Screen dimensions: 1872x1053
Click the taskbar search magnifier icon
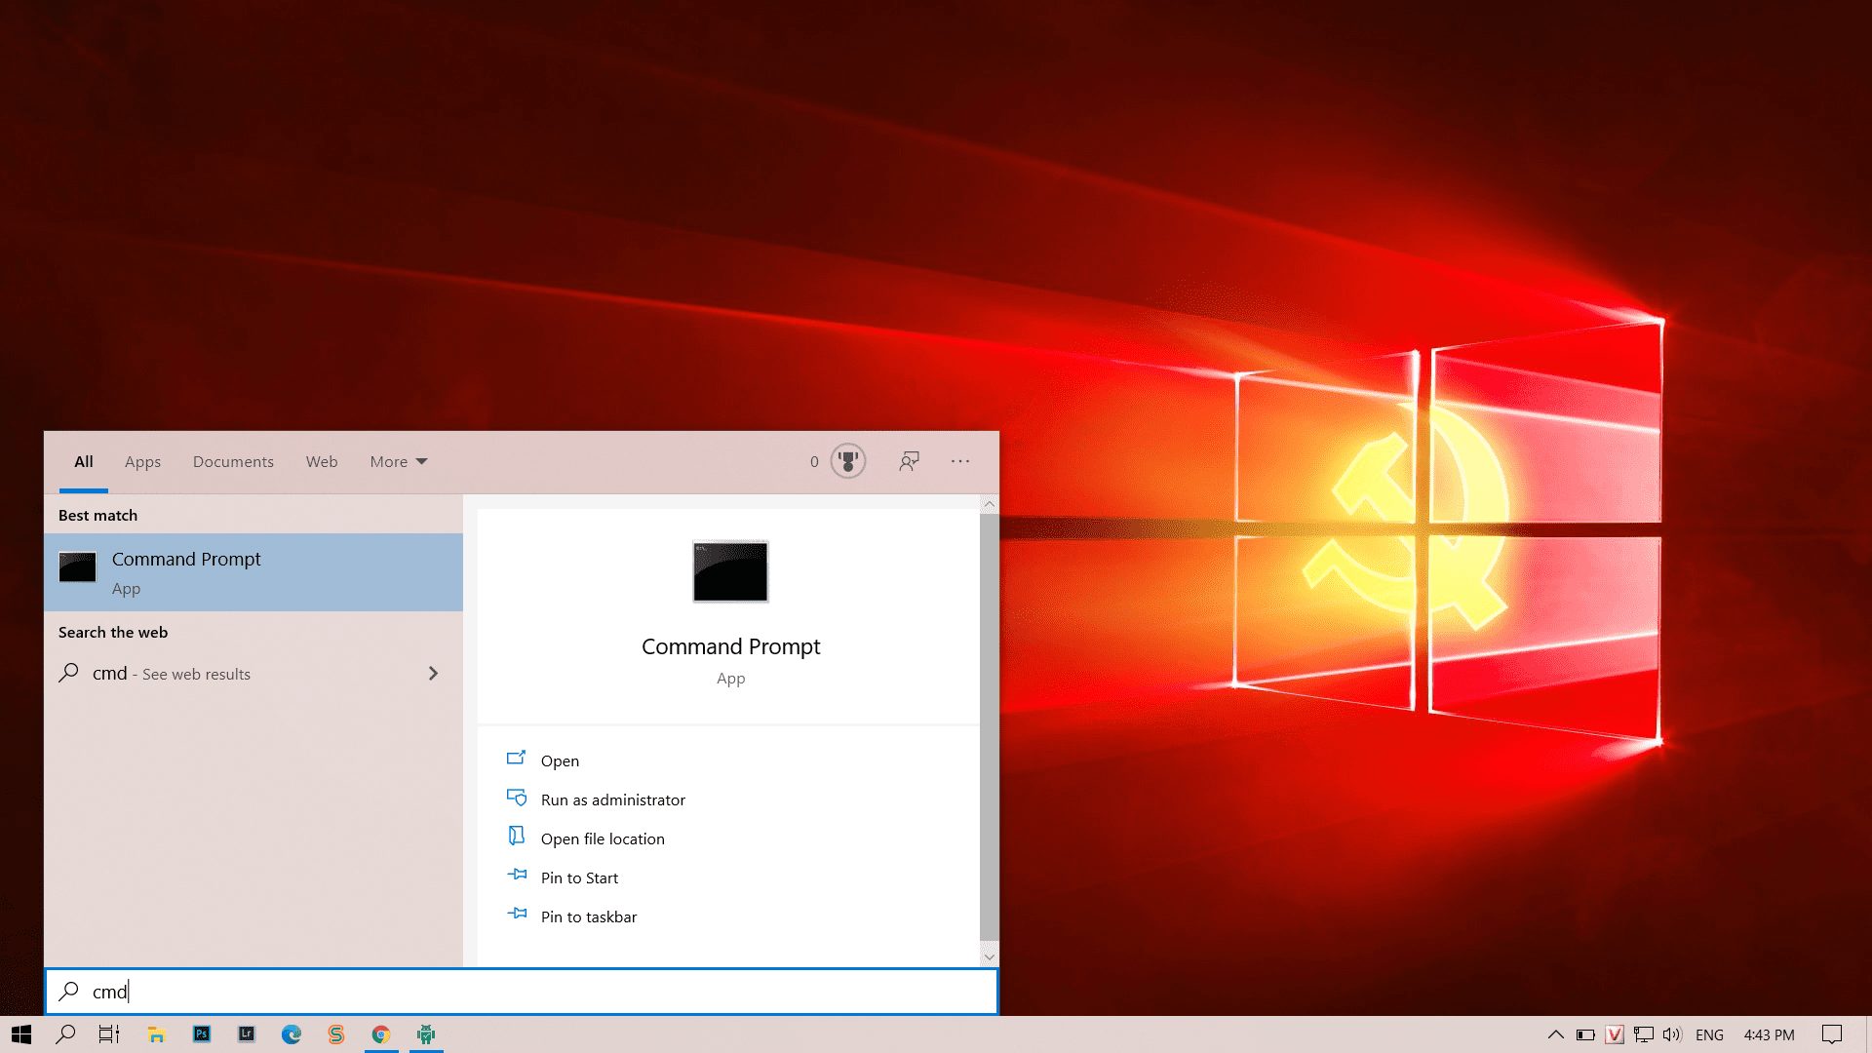tap(65, 1034)
